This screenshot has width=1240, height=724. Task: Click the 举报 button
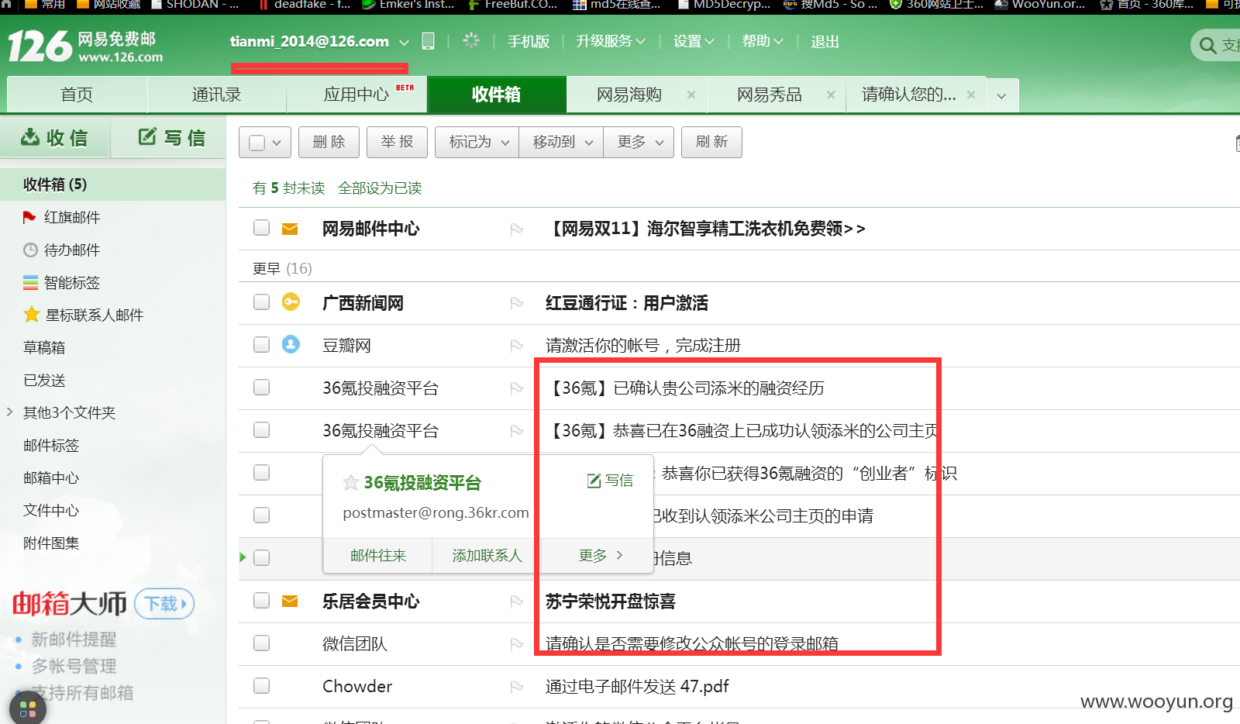(x=398, y=142)
